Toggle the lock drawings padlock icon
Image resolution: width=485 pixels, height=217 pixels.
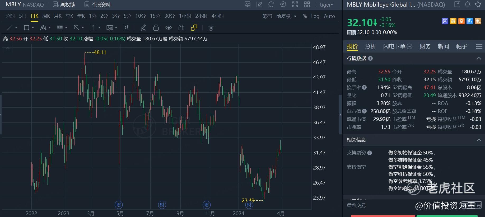point(156,27)
